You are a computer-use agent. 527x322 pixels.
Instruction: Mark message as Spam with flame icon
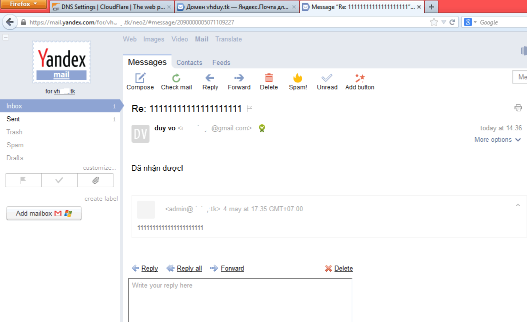click(x=298, y=78)
